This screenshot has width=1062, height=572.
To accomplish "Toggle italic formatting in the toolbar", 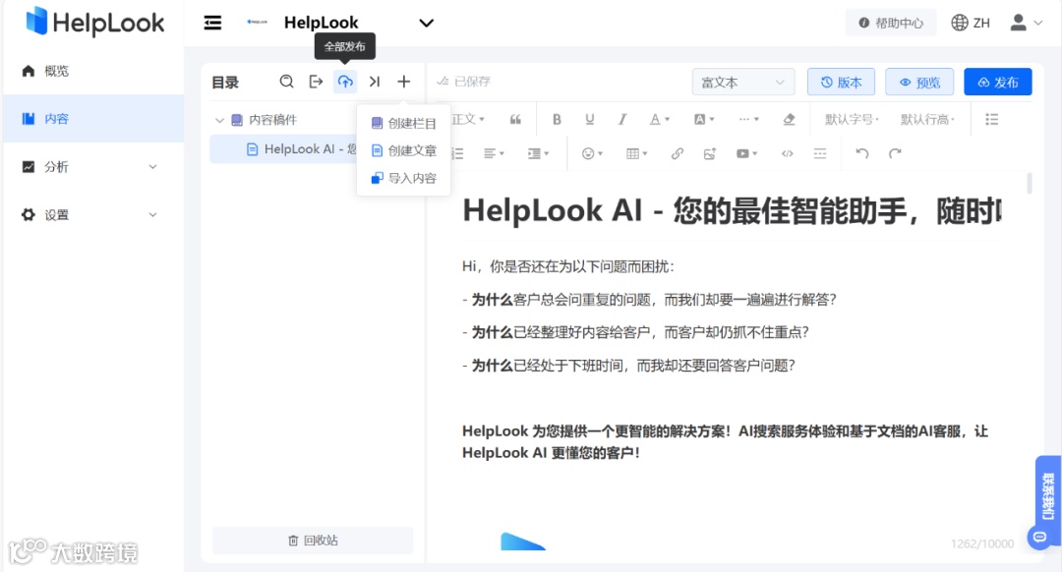I will [621, 118].
